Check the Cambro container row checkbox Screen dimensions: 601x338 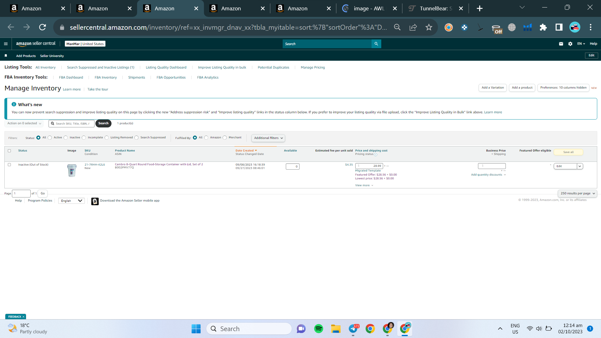pos(9,165)
